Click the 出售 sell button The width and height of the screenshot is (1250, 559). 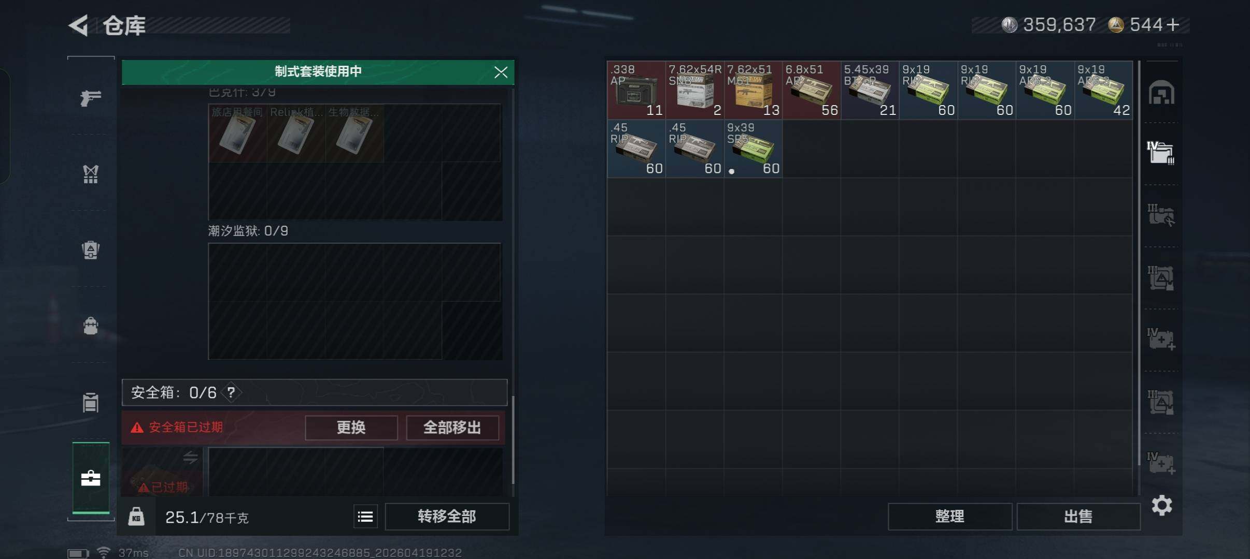(x=1078, y=517)
